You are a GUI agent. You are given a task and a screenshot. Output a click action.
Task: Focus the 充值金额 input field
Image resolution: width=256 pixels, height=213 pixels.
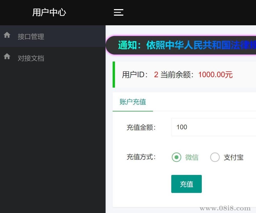[x=214, y=127]
